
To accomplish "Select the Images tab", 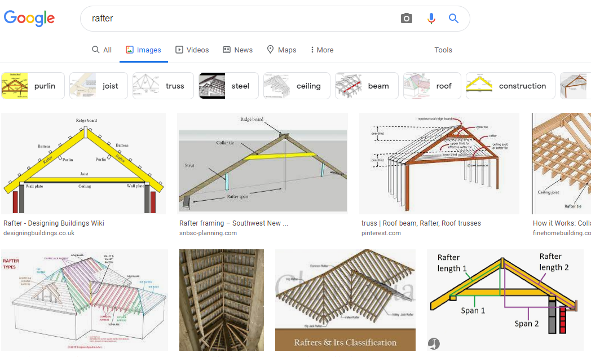I will pos(144,50).
